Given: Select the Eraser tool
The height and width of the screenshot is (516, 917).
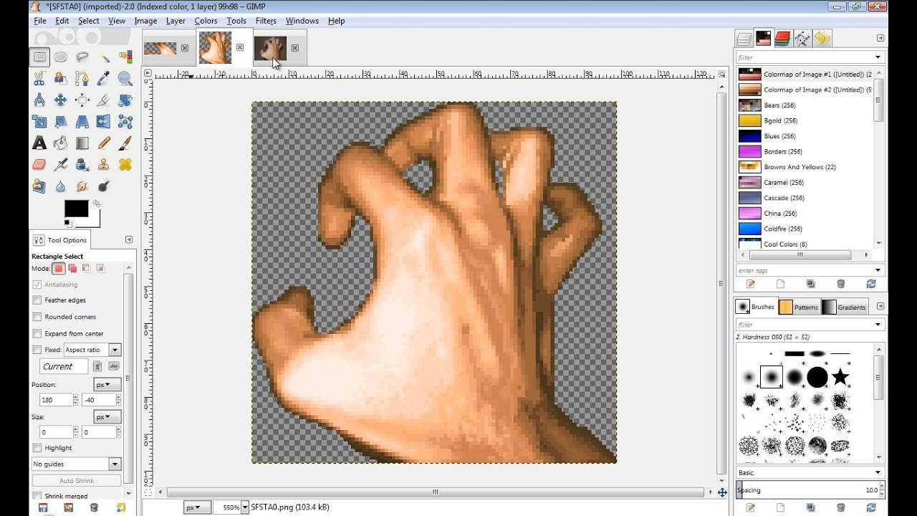Looking at the screenshot, I should (39, 165).
